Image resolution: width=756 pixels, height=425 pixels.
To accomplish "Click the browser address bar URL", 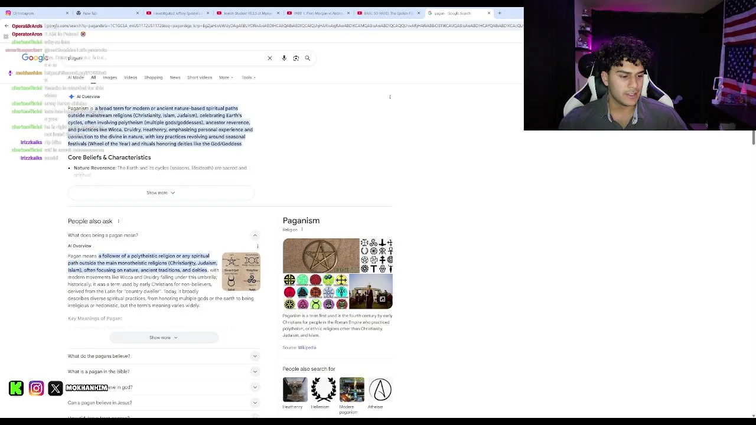I will point(283,26).
